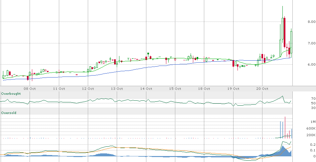Viewport: 316px width, 162px height.
Task: Select the 11 Oct date label
Action: [x=59, y=88]
